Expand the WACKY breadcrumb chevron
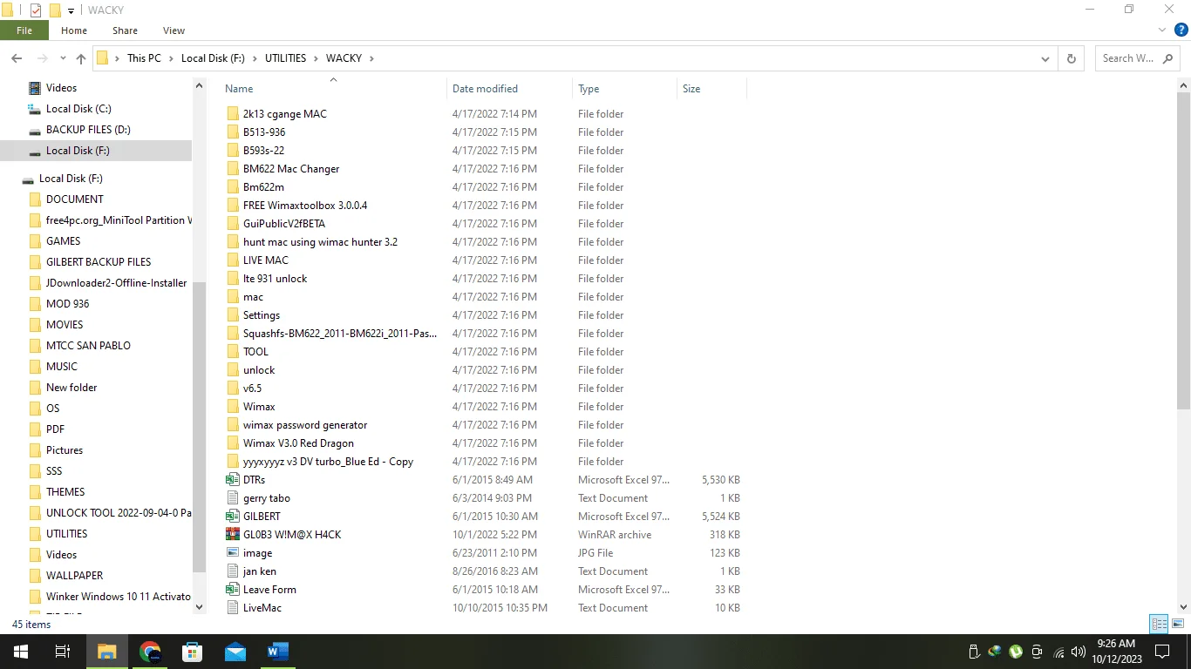1191x669 pixels. click(371, 58)
